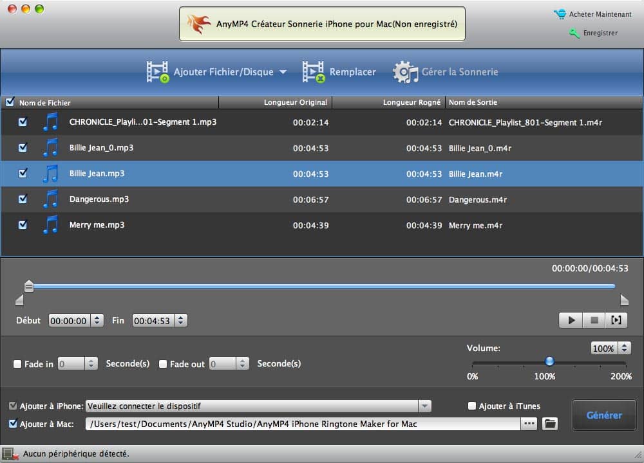Uncheck the Billie Jean_0.mp3 checkbox
644x463 pixels.
[23, 148]
